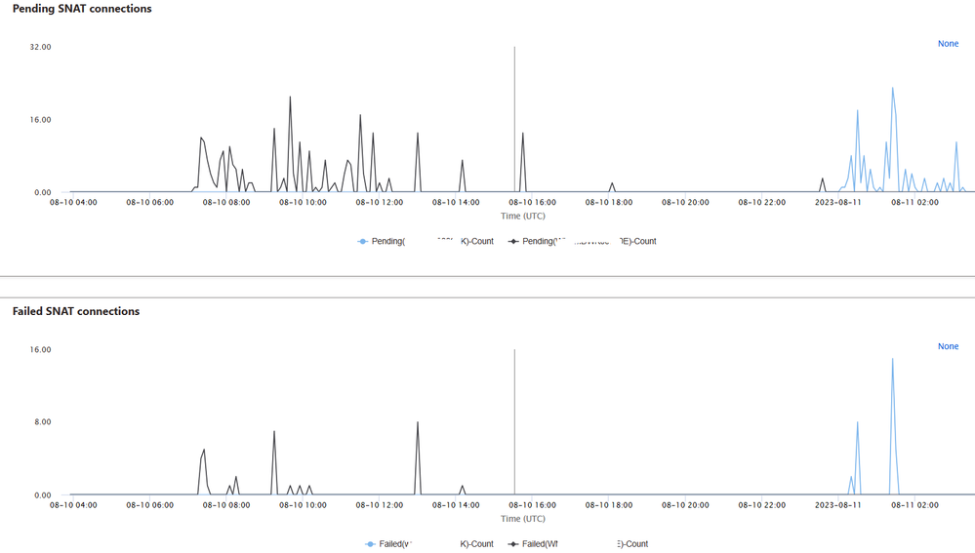Click the None link in Pending SNAT chart
This screenshot has height=553, width=975.
click(948, 44)
